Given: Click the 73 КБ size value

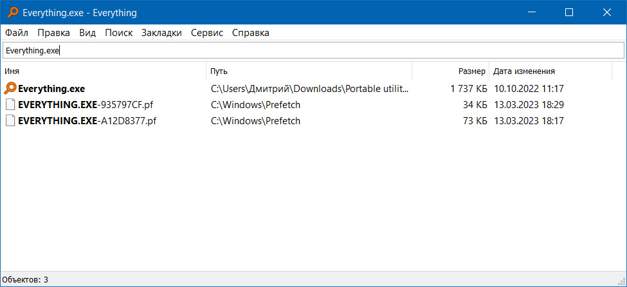Looking at the screenshot, I should pyautogui.click(x=475, y=121).
